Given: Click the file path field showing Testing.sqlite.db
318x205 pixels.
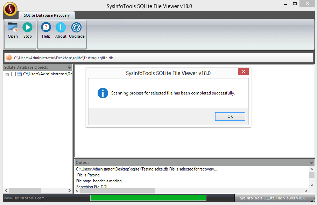Looking at the screenshot, I should (159, 58).
